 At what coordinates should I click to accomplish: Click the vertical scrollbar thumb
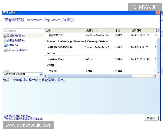[x=158, y=54]
